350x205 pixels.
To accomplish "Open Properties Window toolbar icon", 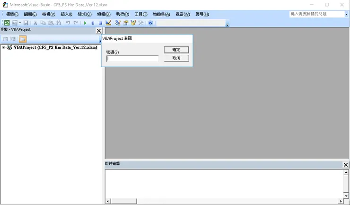I will tap(125, 23).
